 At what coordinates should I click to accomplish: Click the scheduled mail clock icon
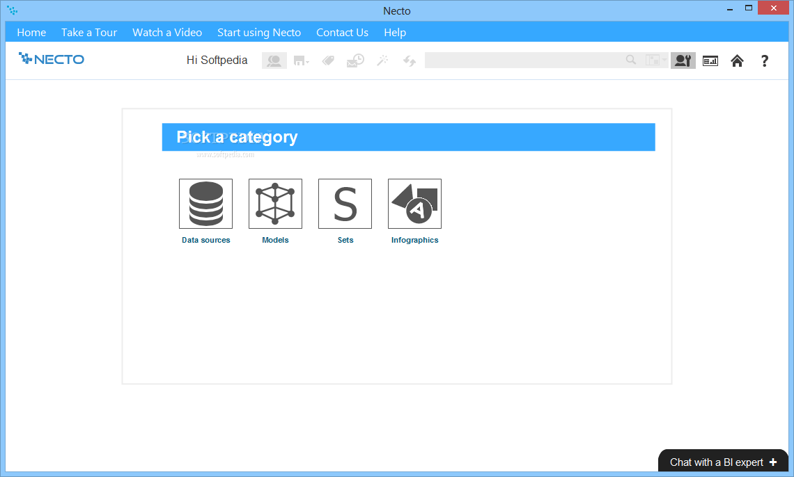coord(355,60)
